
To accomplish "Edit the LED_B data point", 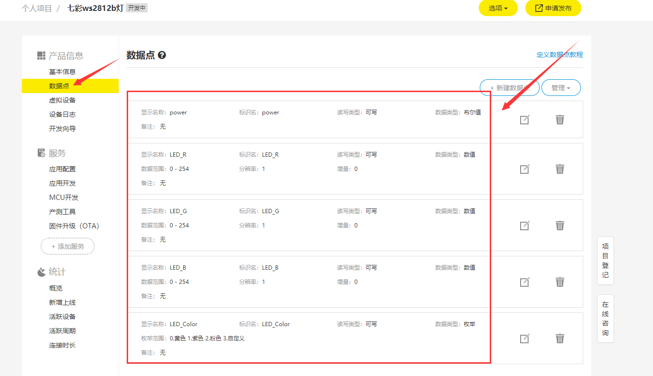I will pyautogui.click(x=524, y=282).
